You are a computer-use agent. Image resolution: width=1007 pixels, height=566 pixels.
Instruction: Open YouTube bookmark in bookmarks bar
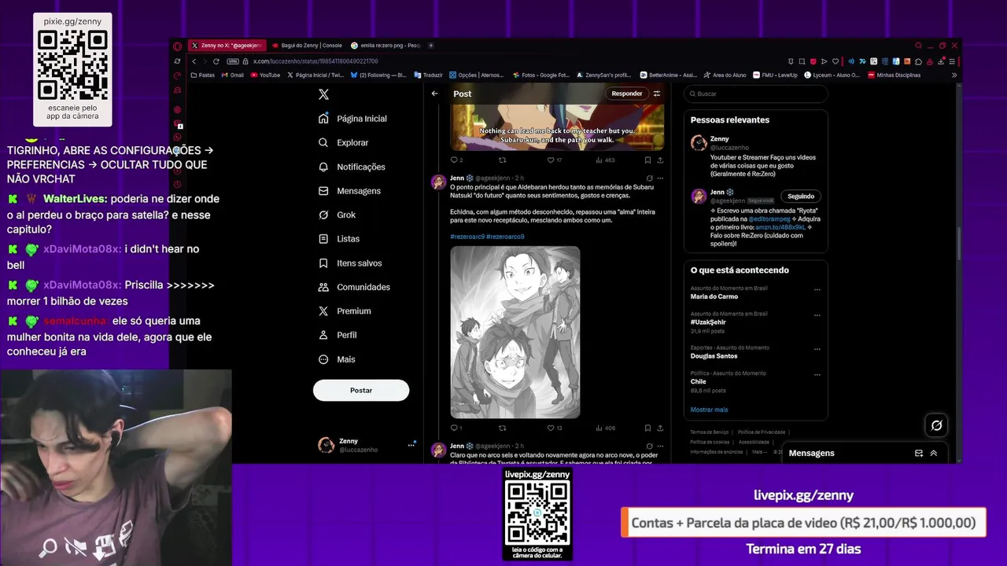265,75
